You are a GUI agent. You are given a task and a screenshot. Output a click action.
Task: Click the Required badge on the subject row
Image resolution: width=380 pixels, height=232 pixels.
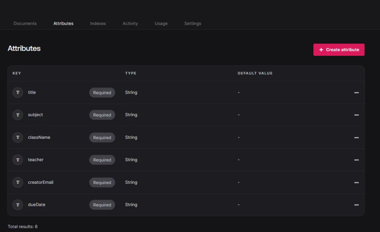[102, 115]
